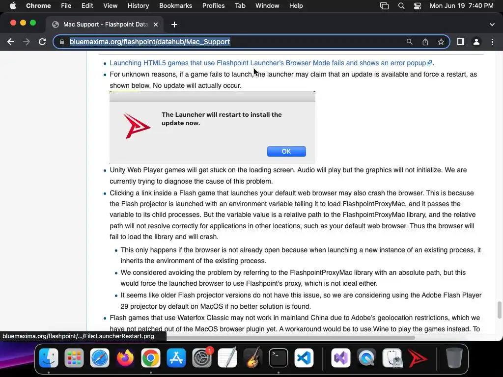Open the Profiles menu
This screenshot has width=503, height=377.
click(213, 6)
